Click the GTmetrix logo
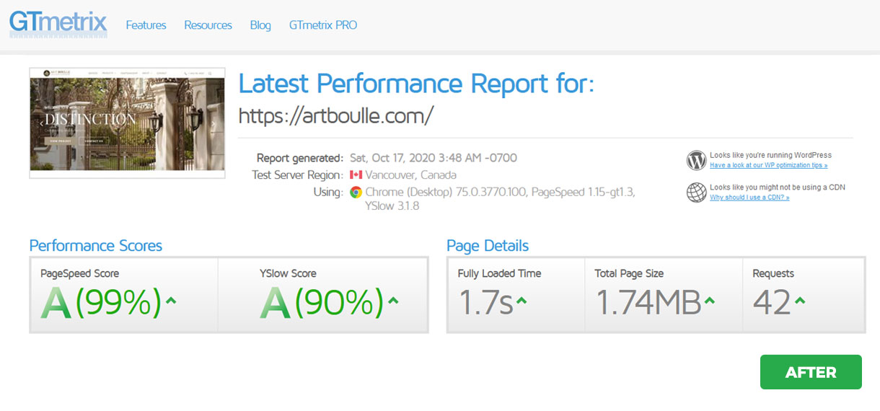Viewport: 880px width, 411px height. (58, 23)
